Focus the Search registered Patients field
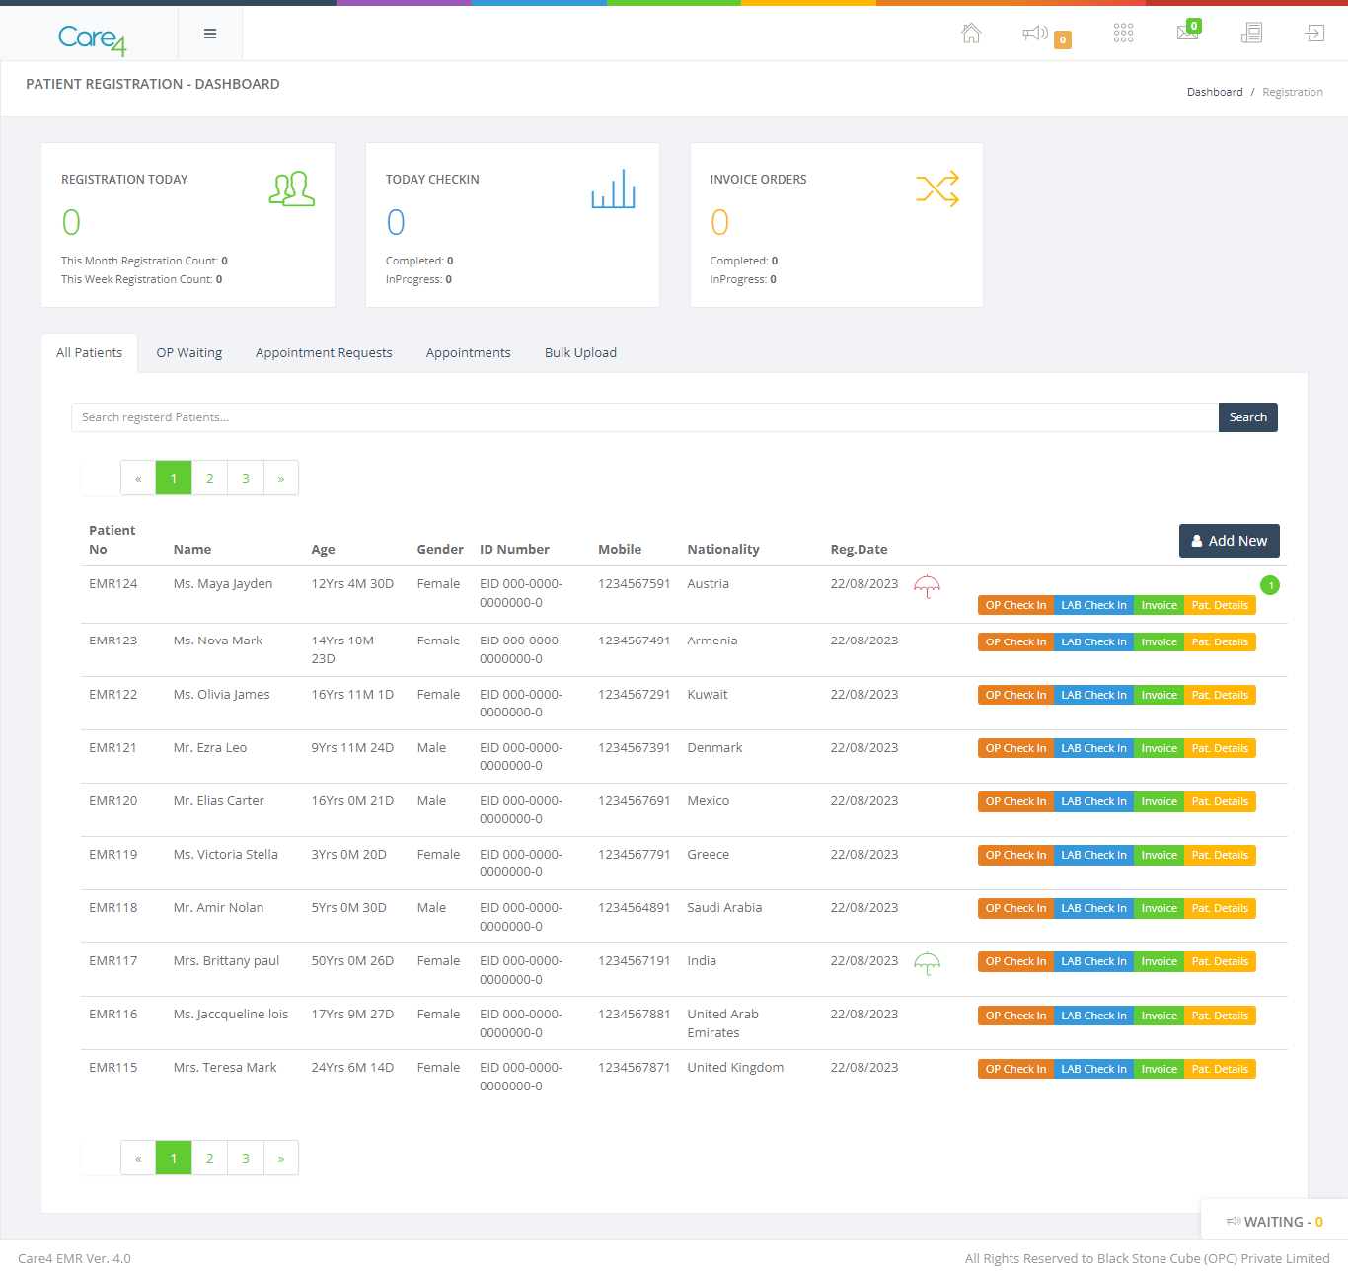 pos(644,417)
